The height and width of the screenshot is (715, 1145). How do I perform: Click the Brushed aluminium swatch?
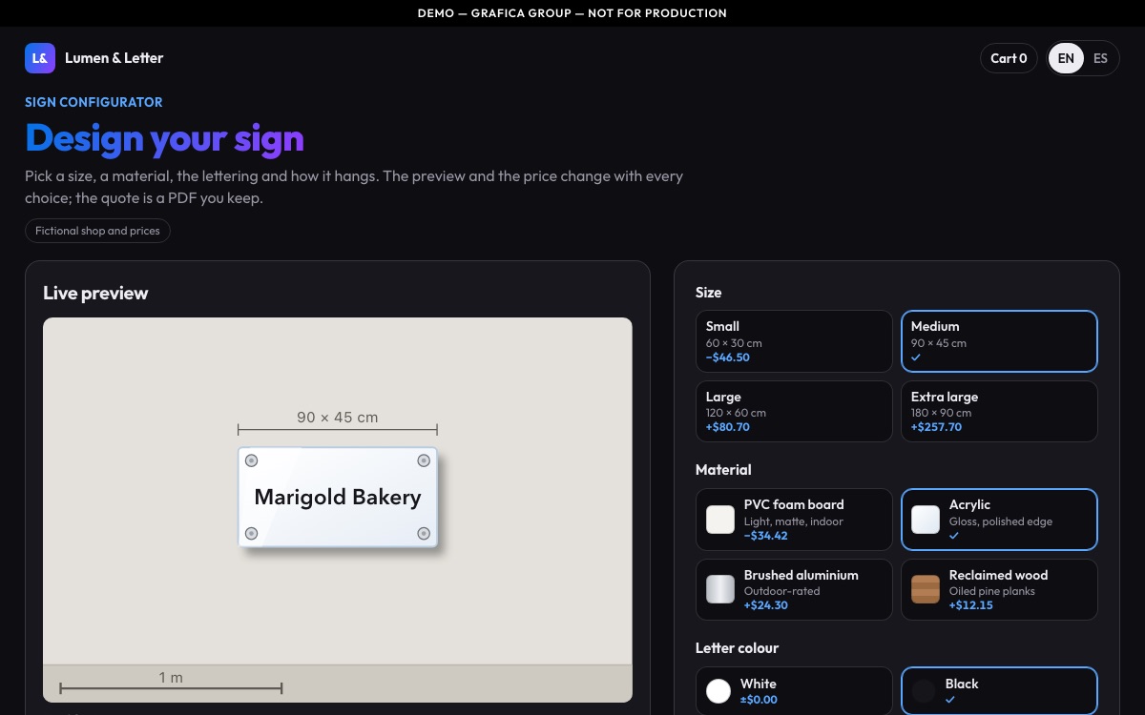(x=720, y=589)
